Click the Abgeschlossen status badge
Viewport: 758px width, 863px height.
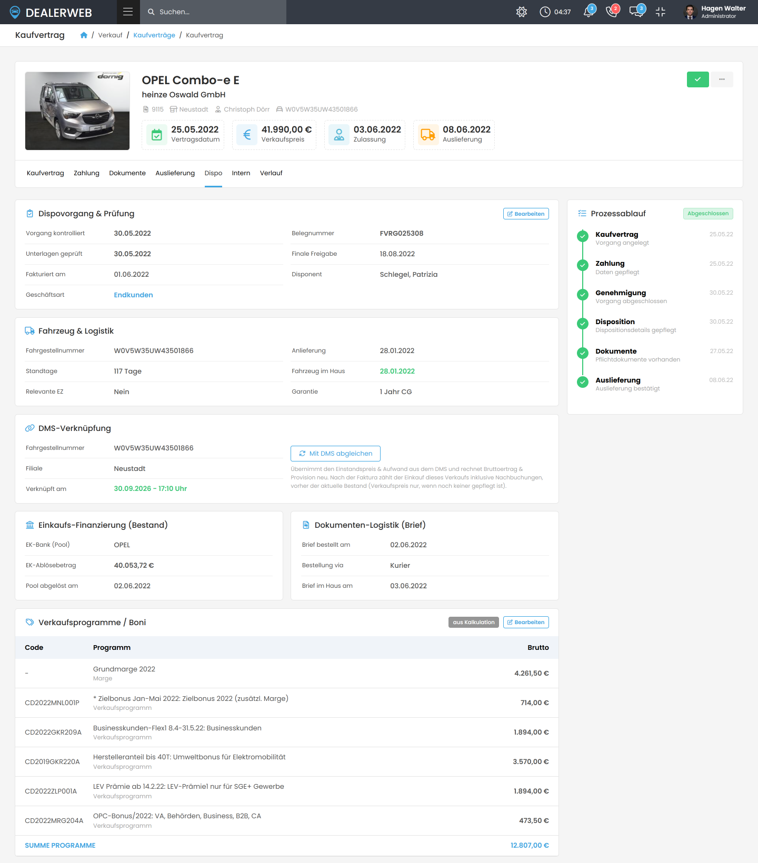[x=708, y=214]
